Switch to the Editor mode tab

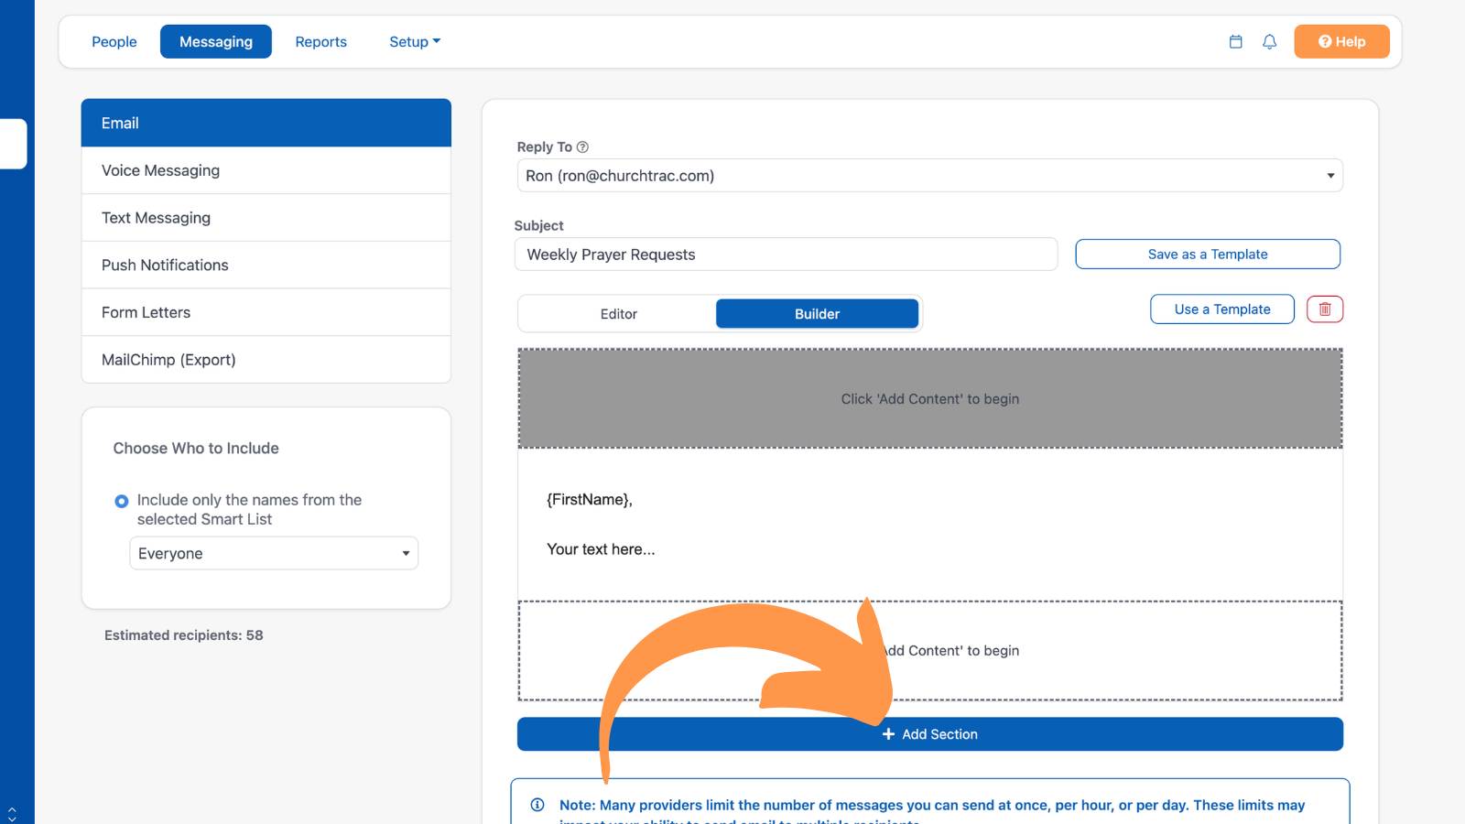point(619,314)
